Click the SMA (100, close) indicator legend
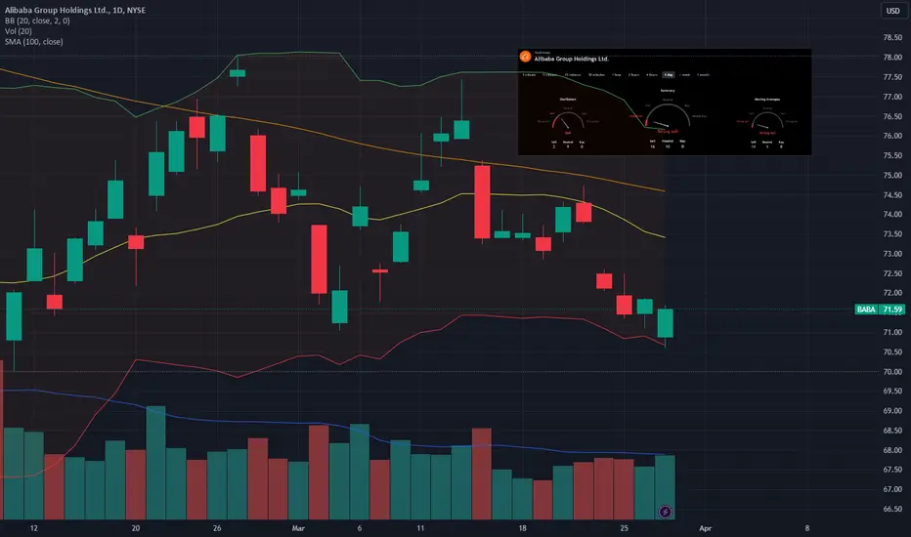The image size is (911, 537). tap(33, 41)
